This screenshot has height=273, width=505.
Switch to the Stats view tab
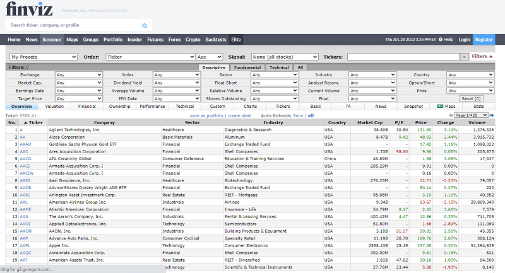(x=478, y=106)
